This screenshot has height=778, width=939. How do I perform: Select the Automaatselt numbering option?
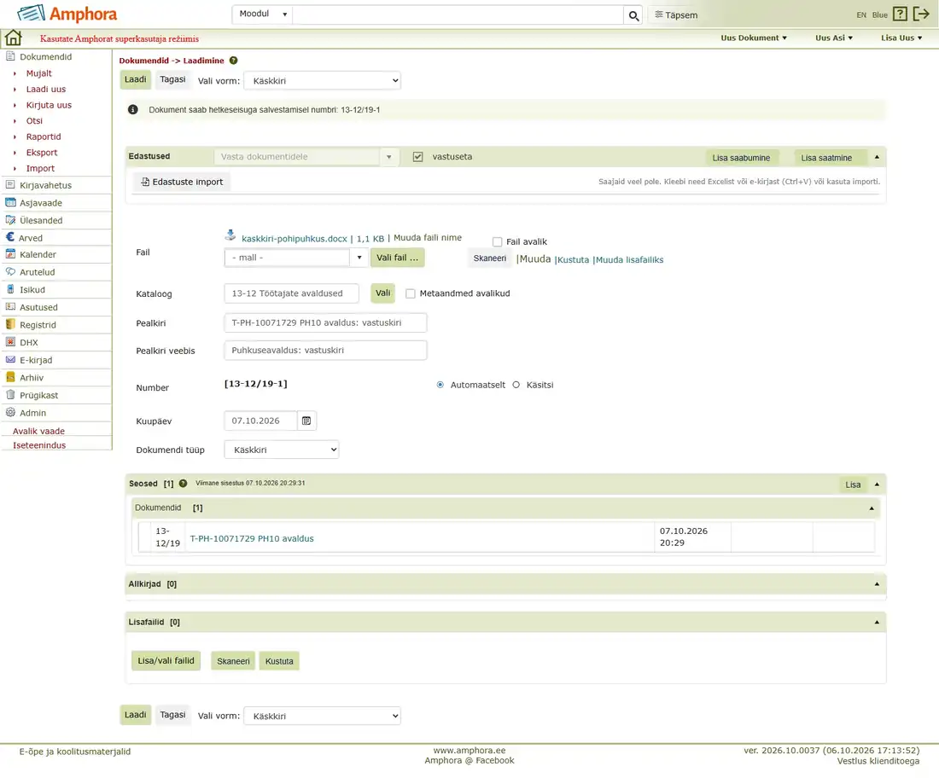440,385
